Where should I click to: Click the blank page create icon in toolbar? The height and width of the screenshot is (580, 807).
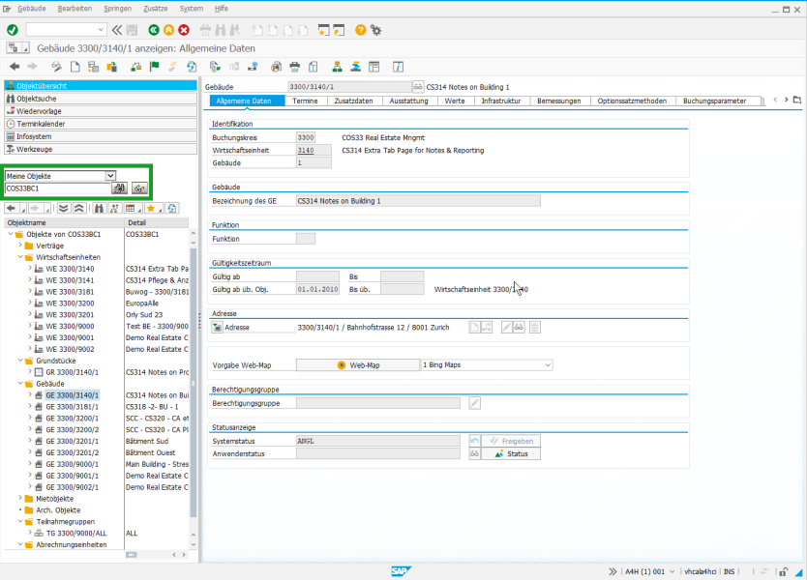[75, 67]
